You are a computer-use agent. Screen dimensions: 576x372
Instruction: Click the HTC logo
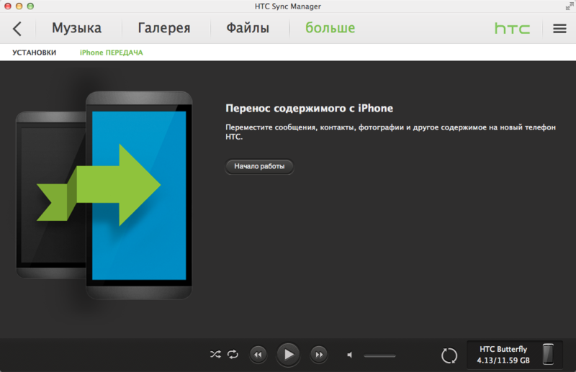coord(512,28)
